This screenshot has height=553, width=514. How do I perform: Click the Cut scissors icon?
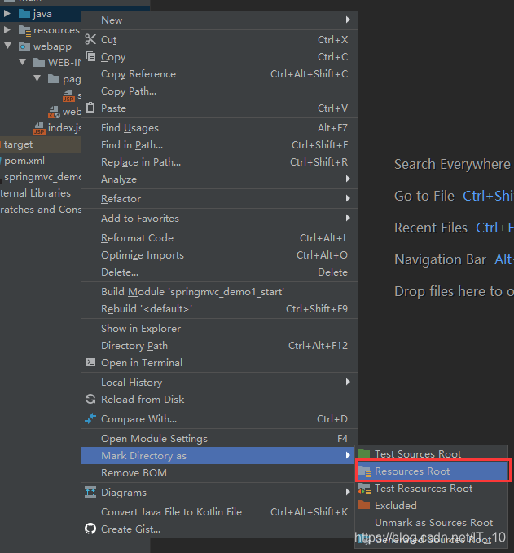coord(90,39)
